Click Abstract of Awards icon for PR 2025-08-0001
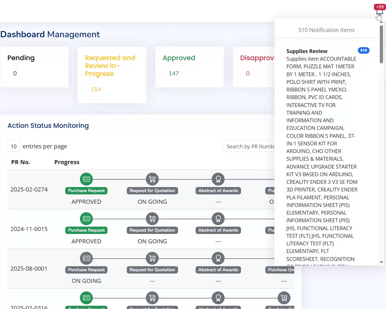The image size is (386, 309). pos(218,258)
